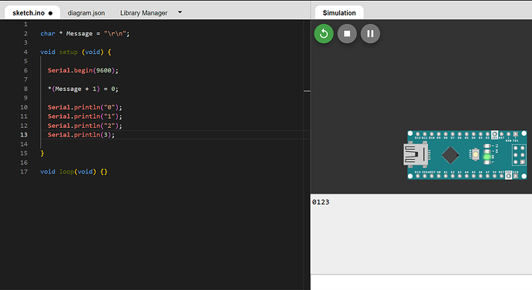
Task: Click the Arduino Nano reset button
Action: coord(476,154)
